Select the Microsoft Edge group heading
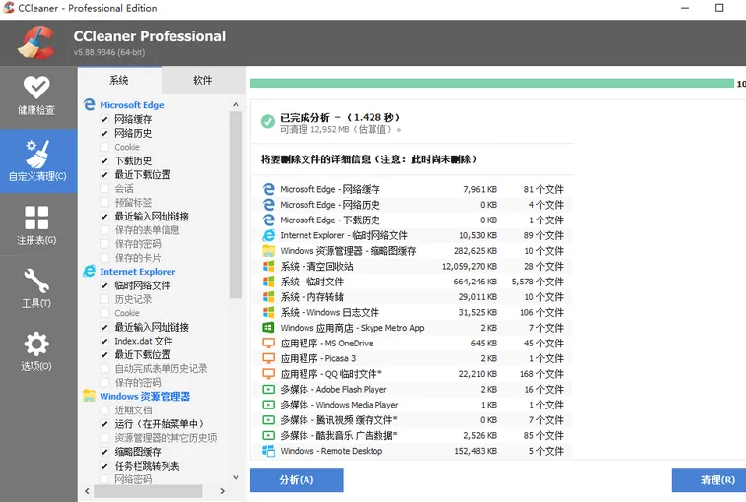The width and height of the screenshot is (746, 502). 132,105
